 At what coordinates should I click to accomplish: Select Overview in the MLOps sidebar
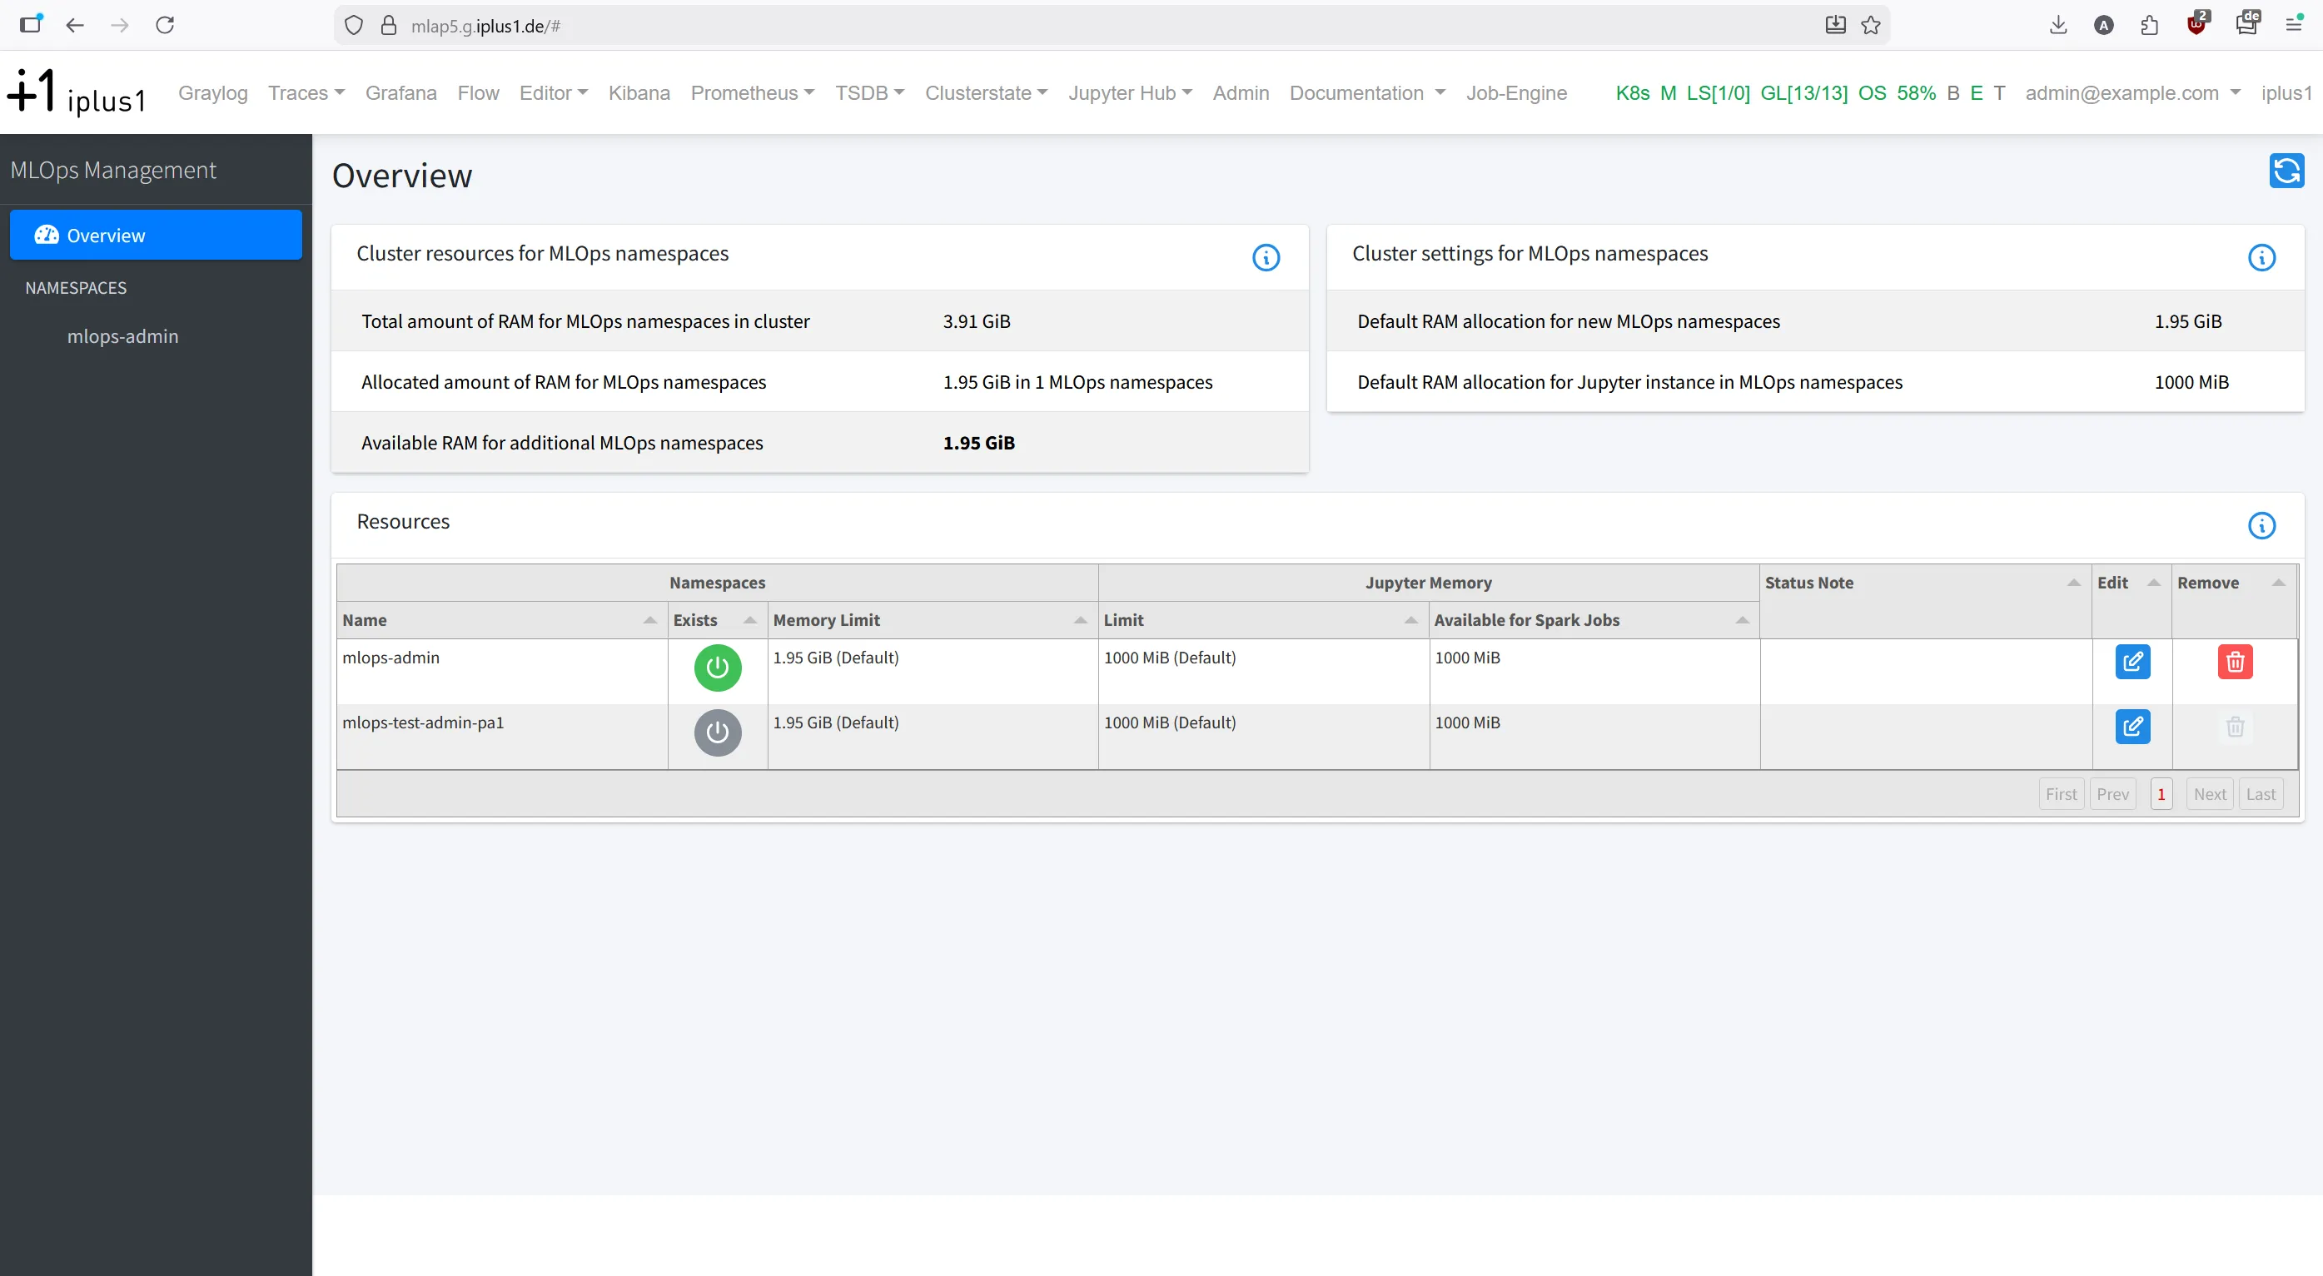point(108,235)
